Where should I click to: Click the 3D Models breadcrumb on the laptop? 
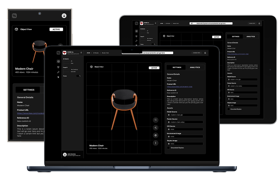pyautogui.click(x=96, y=53)
